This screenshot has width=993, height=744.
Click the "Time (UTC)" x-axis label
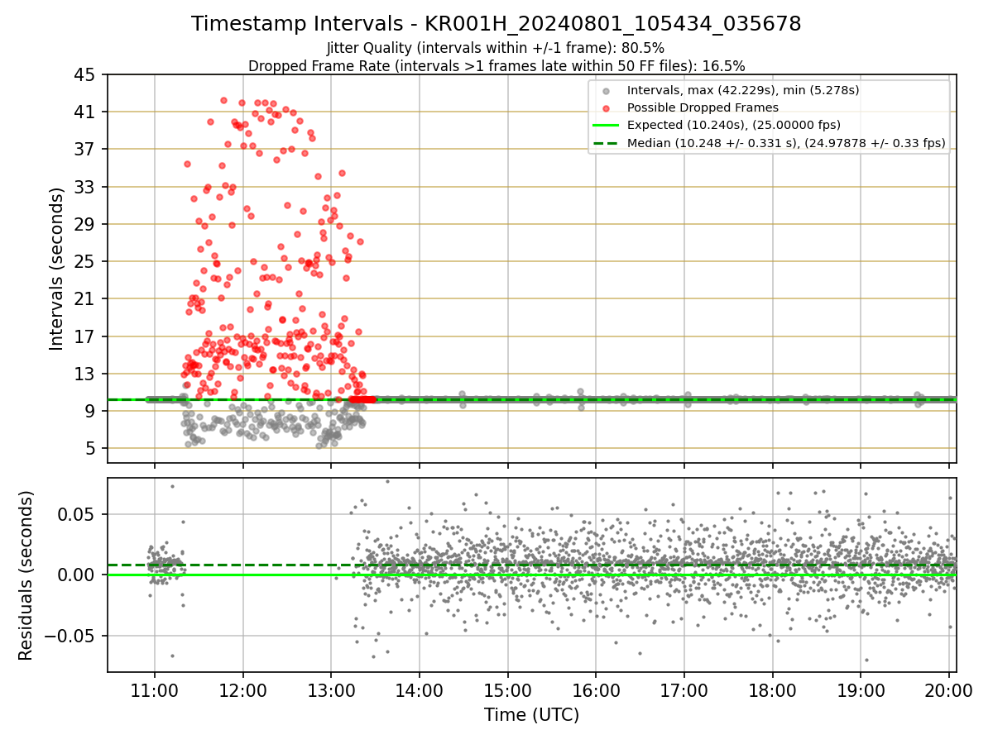[532, 715]
